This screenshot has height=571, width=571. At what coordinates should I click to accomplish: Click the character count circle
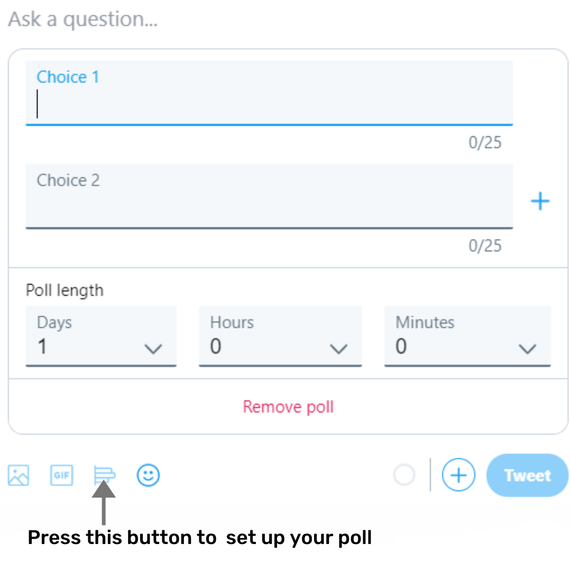point(404,475)
